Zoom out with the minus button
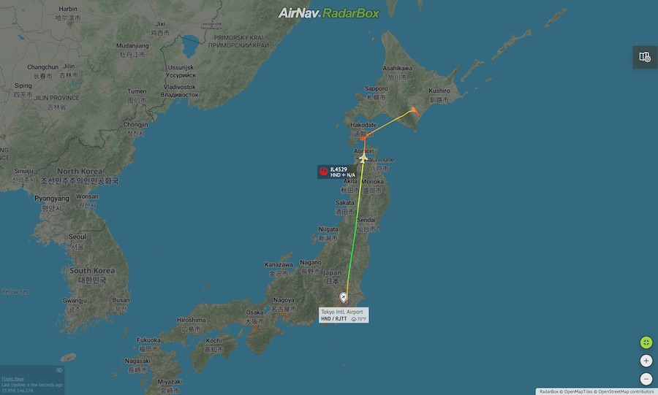 (646, 379)
